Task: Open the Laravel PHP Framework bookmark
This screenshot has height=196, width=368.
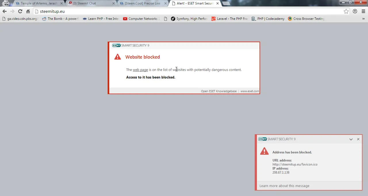Action: click(229, 19)
